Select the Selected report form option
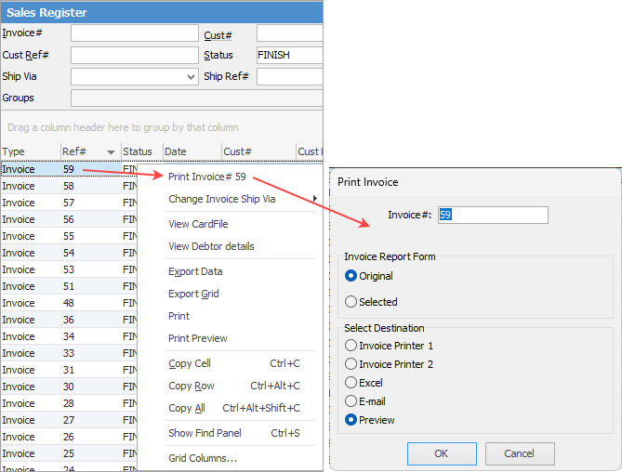 (351, 302)
